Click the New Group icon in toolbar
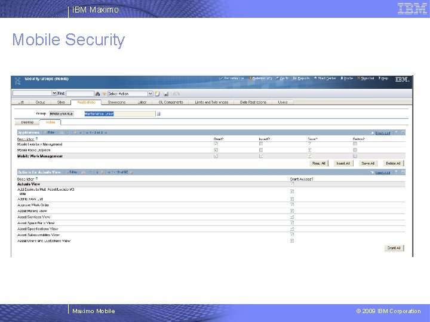This screenshot has width=430, height=322. pyautogui.click(x=158, y=94)
